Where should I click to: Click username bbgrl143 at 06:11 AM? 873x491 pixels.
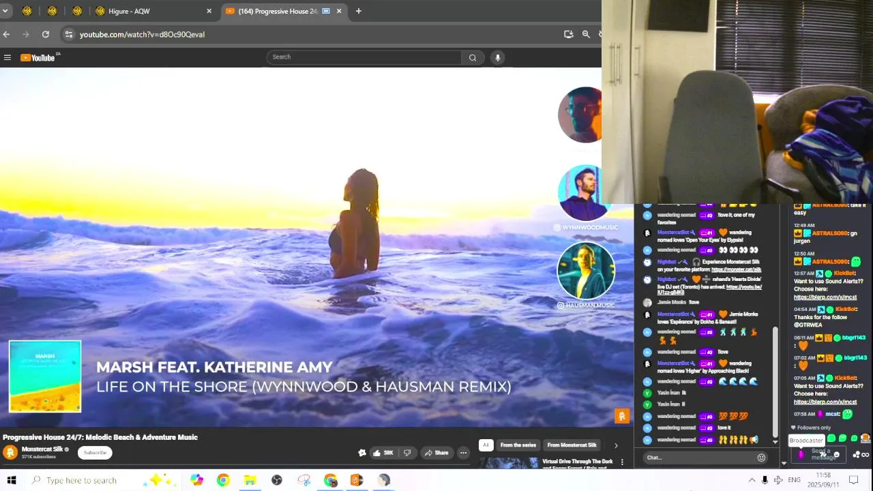coord(854,338)
